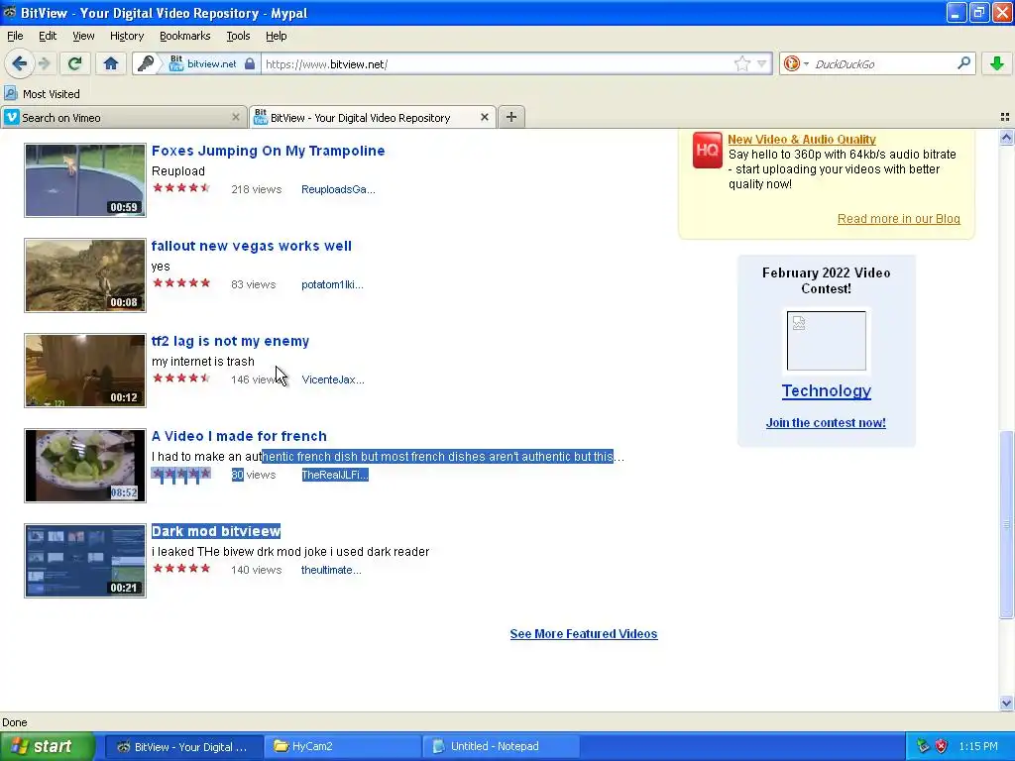Visit the TheRealJLFi... uploader profile
This screenshot has height=761, width=1015.
(x=335, y=475)
